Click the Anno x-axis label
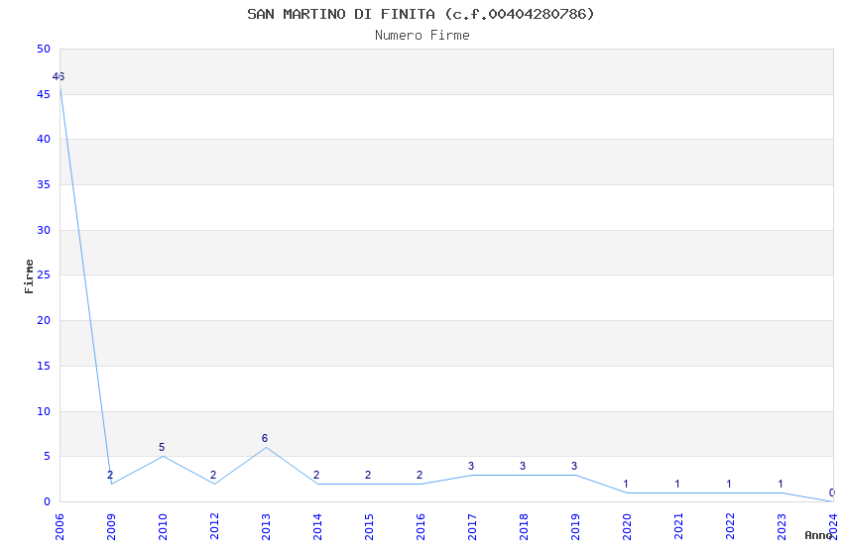The height and width of the screenshot is (545, 843). pyautogui.click(x=818, y=535)
